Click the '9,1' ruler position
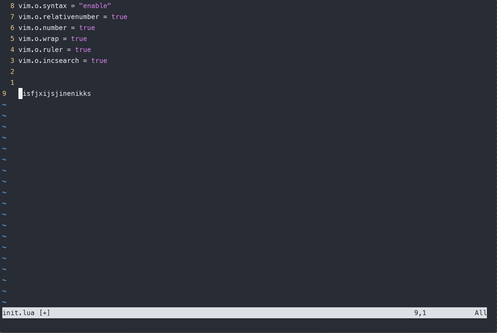Screen dimensions: 497x333 pos(420,313)
